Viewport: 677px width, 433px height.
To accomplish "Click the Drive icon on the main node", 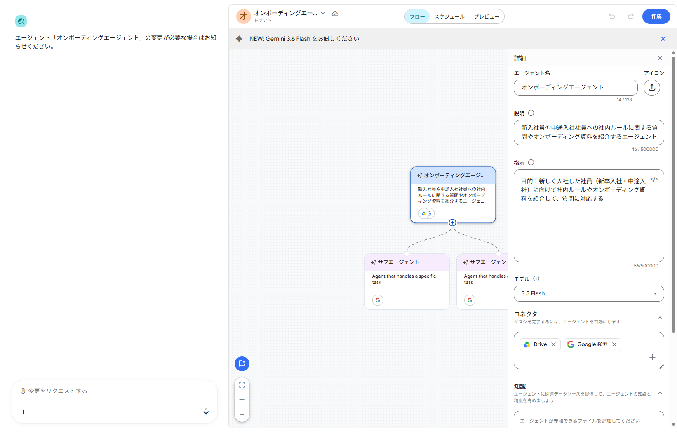I will click(x=423, y=213).
